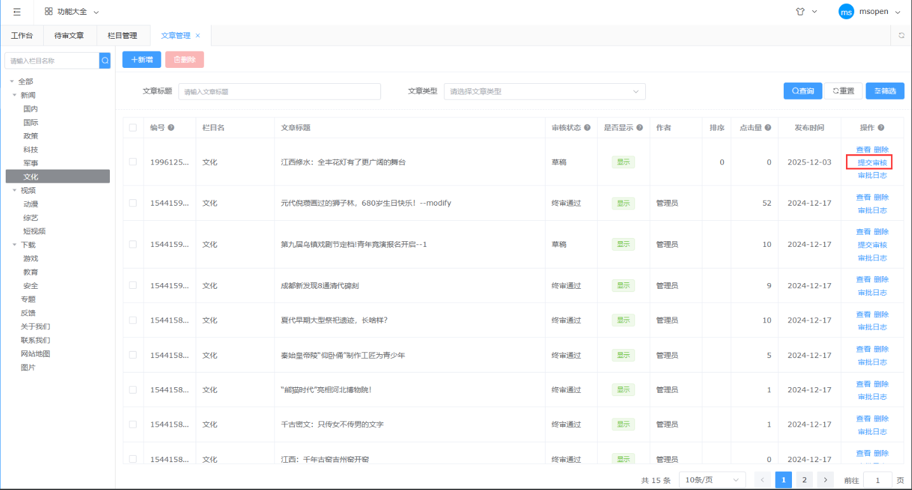The height and width of the screenshot is (490, 912).
Task: Click the help icon next to 编号 header
Action: pyautogui.click(x=171, y=128)
